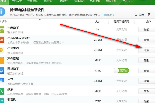155x103 pixels.
Task: Click the 是否开机启动 column header
Action: [121, 21]
